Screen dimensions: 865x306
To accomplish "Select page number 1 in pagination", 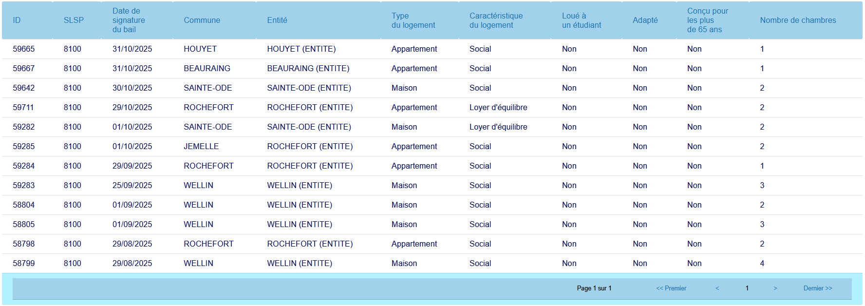I will click(747, 288).
